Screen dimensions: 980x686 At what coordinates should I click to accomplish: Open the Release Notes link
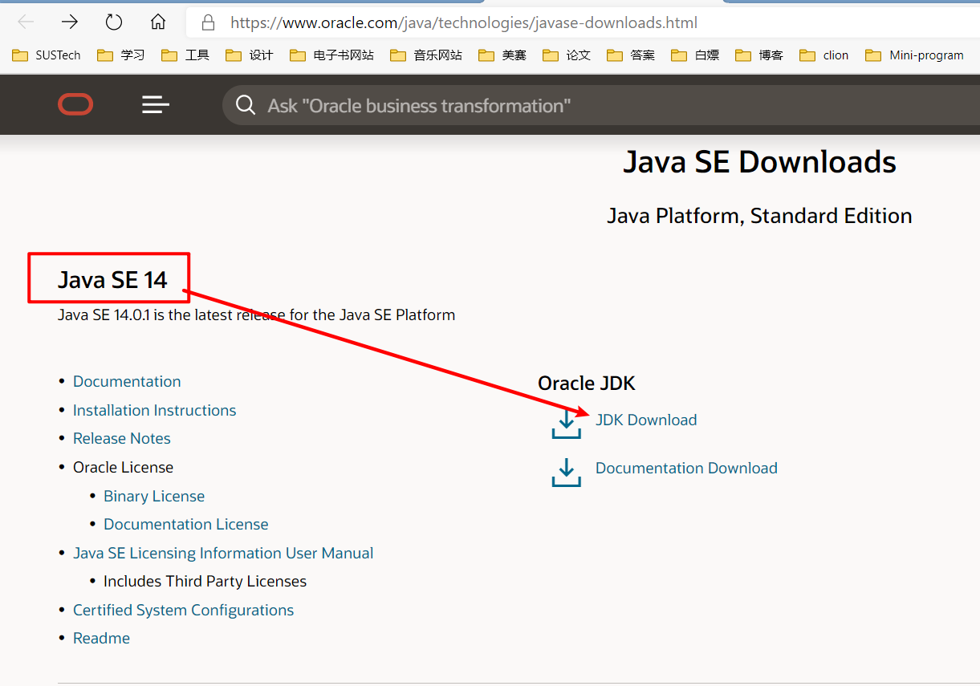122,438
